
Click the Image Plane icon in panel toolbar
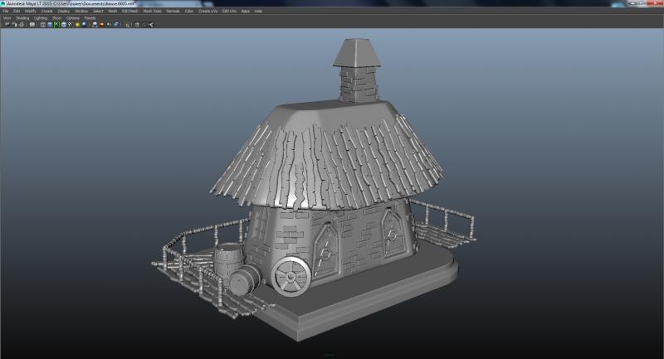coord(32,25)
